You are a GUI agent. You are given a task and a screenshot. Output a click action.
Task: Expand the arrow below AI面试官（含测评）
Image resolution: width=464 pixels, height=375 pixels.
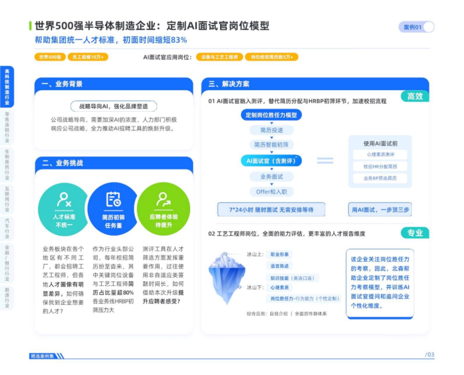271,169
